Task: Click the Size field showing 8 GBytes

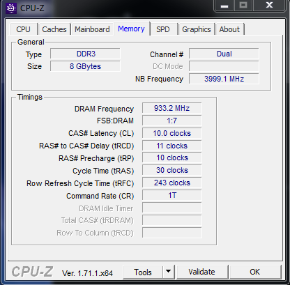Action: (x=85, y=66)
